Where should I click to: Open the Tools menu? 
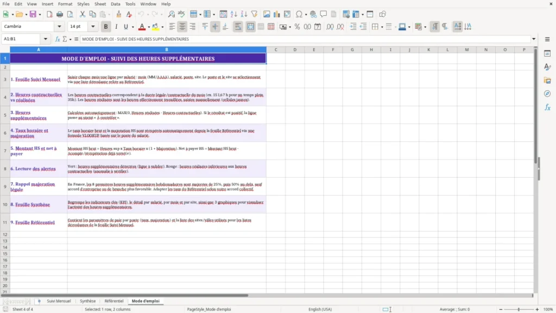click(x=130, y=4)
